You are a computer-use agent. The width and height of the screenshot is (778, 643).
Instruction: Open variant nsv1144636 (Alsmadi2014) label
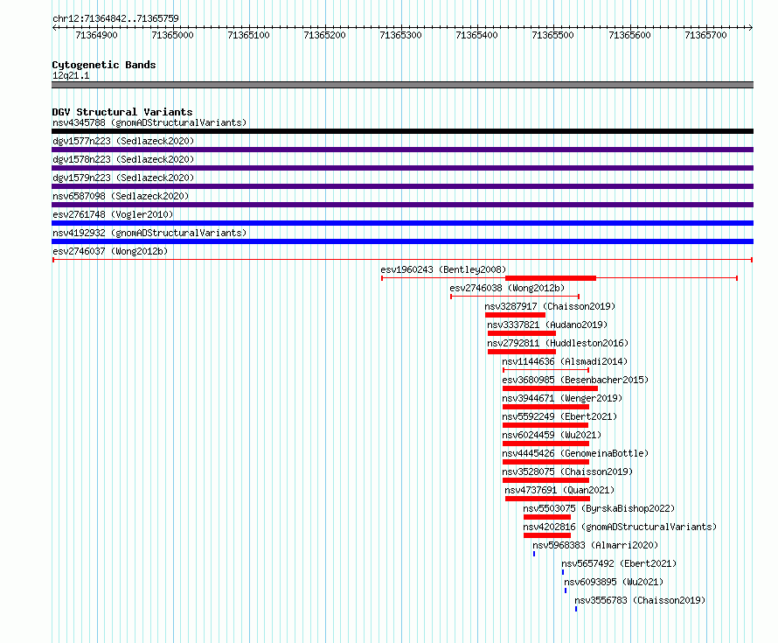(565, 361)
